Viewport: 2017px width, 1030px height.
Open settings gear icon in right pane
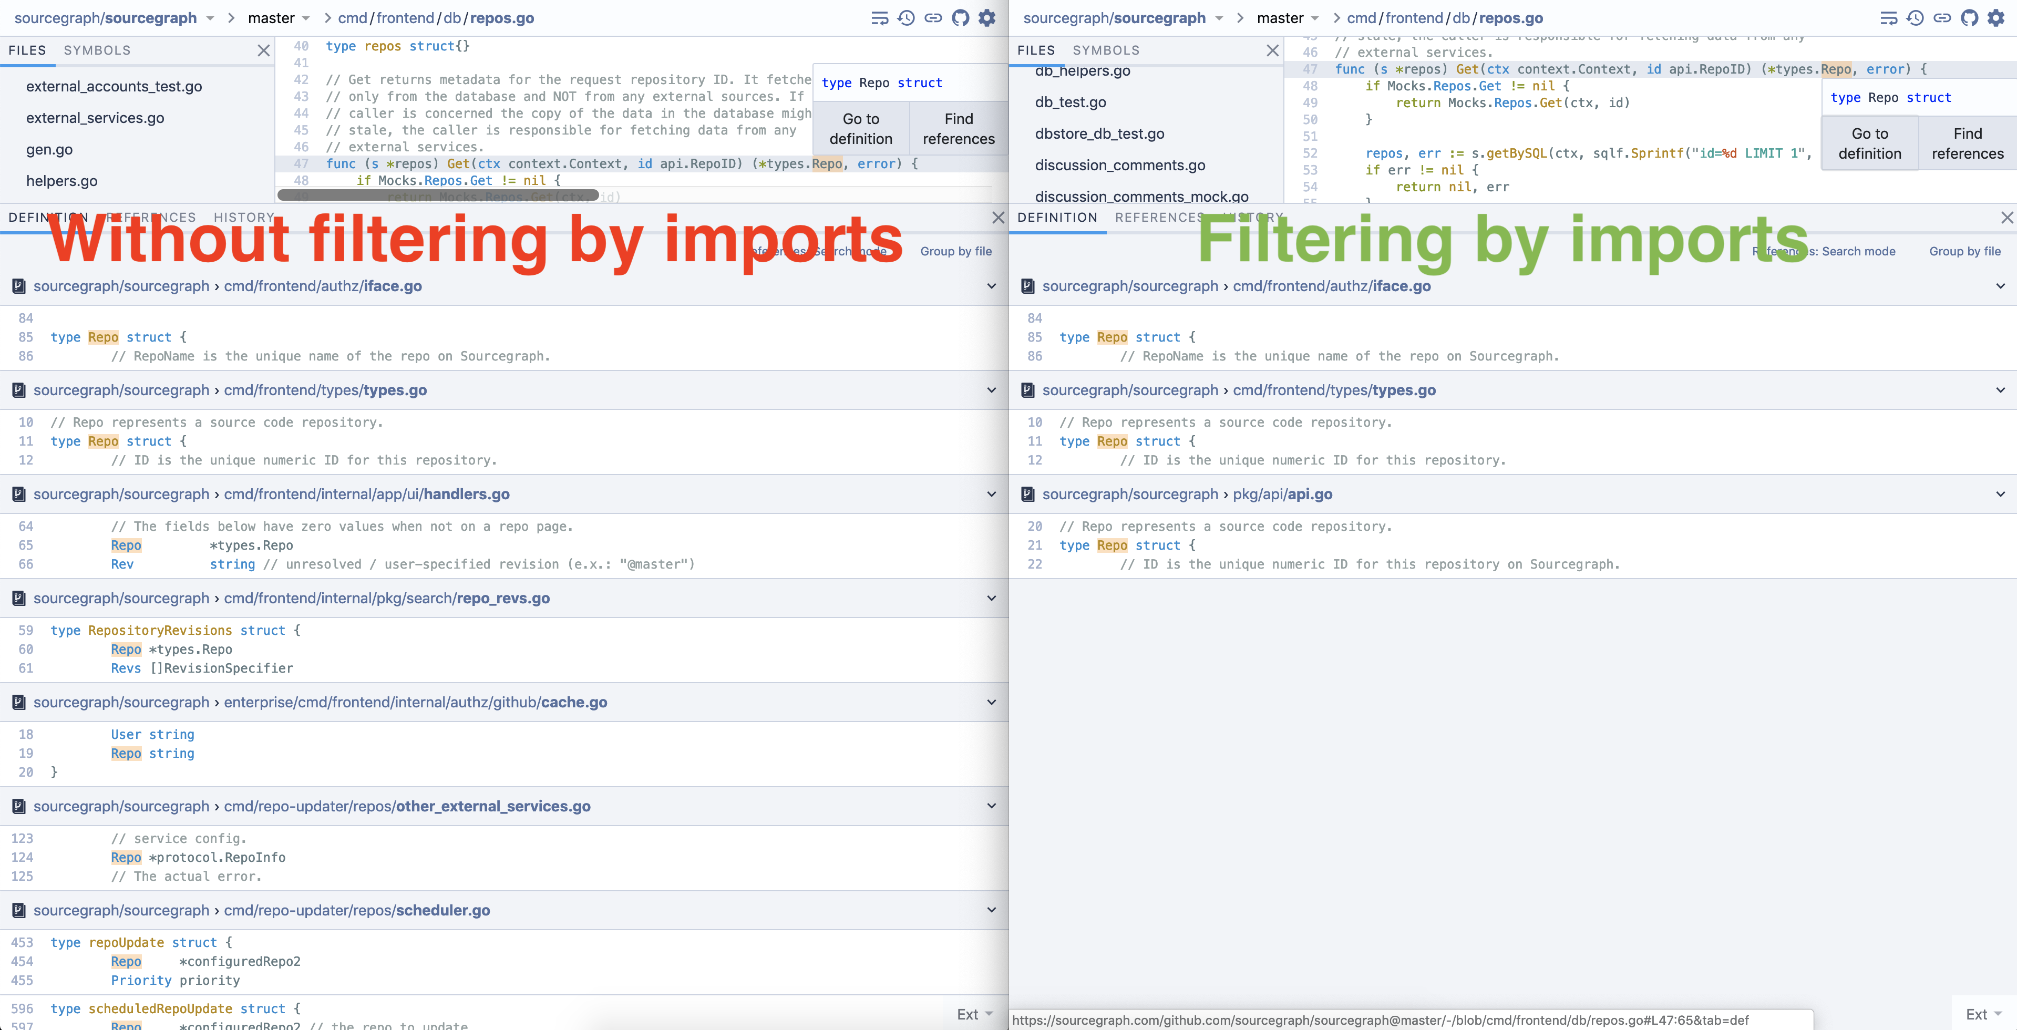1996,18
